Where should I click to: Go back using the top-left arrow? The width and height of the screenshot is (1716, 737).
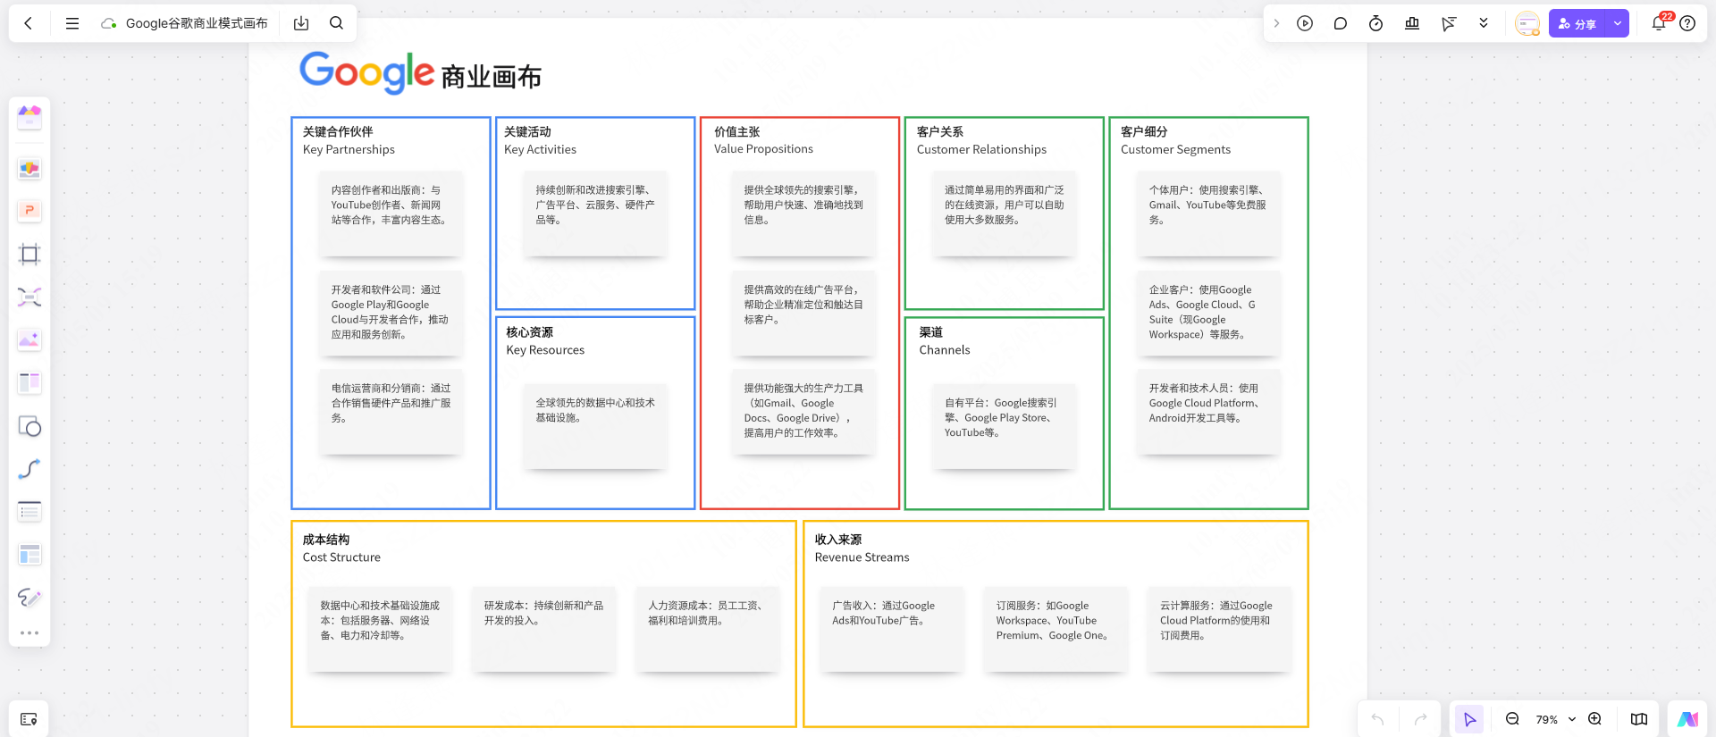[29, 23]
